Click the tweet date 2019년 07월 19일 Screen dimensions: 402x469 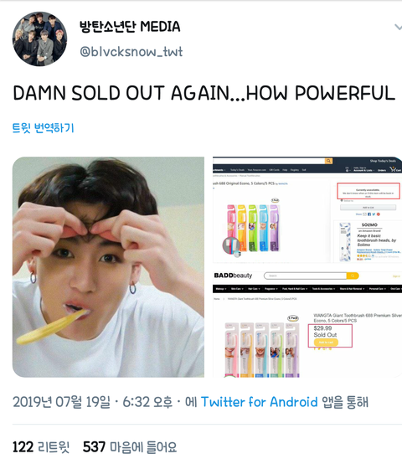coord(61,402)
